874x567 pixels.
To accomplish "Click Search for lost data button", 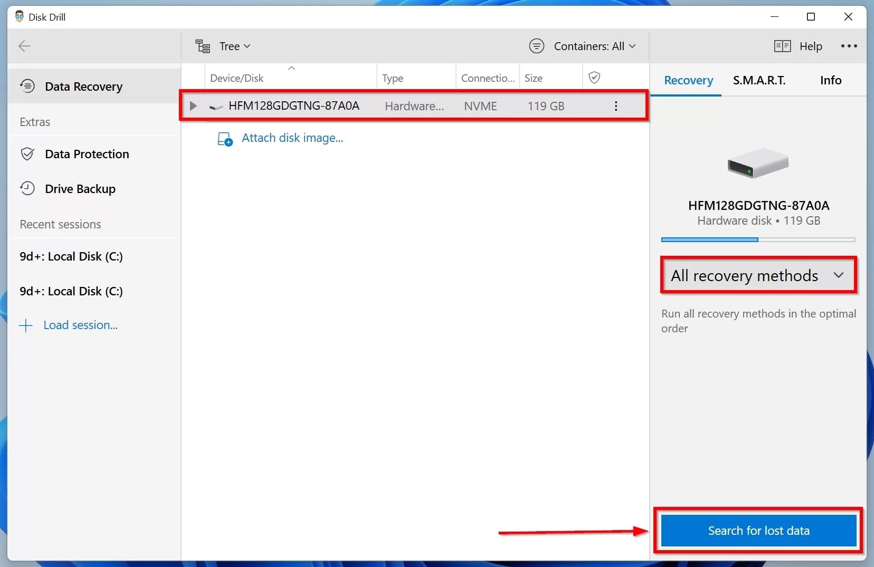I will [758, 531].
